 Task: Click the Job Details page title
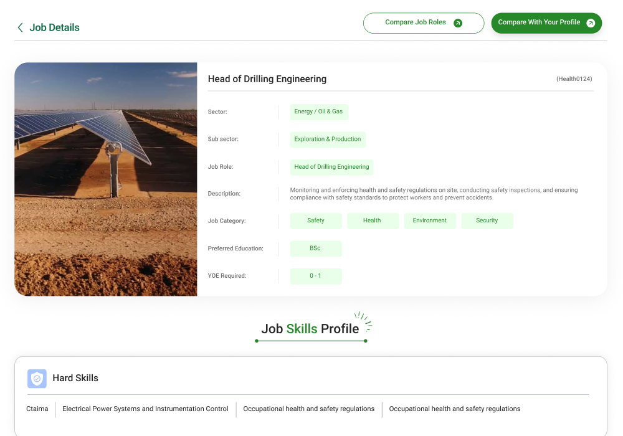click(55, 27)
